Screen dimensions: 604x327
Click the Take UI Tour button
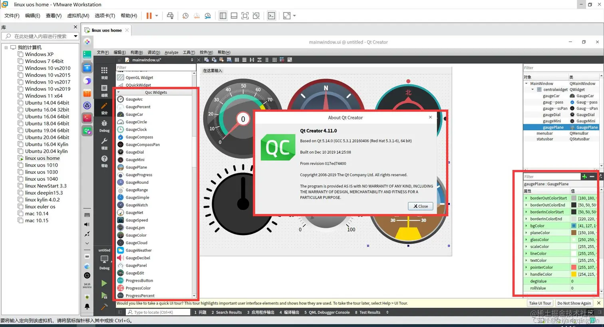540,303
